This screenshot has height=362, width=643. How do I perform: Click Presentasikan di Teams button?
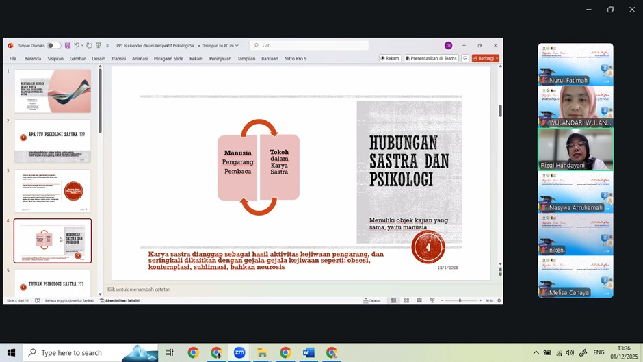click(x=431, y=59)
